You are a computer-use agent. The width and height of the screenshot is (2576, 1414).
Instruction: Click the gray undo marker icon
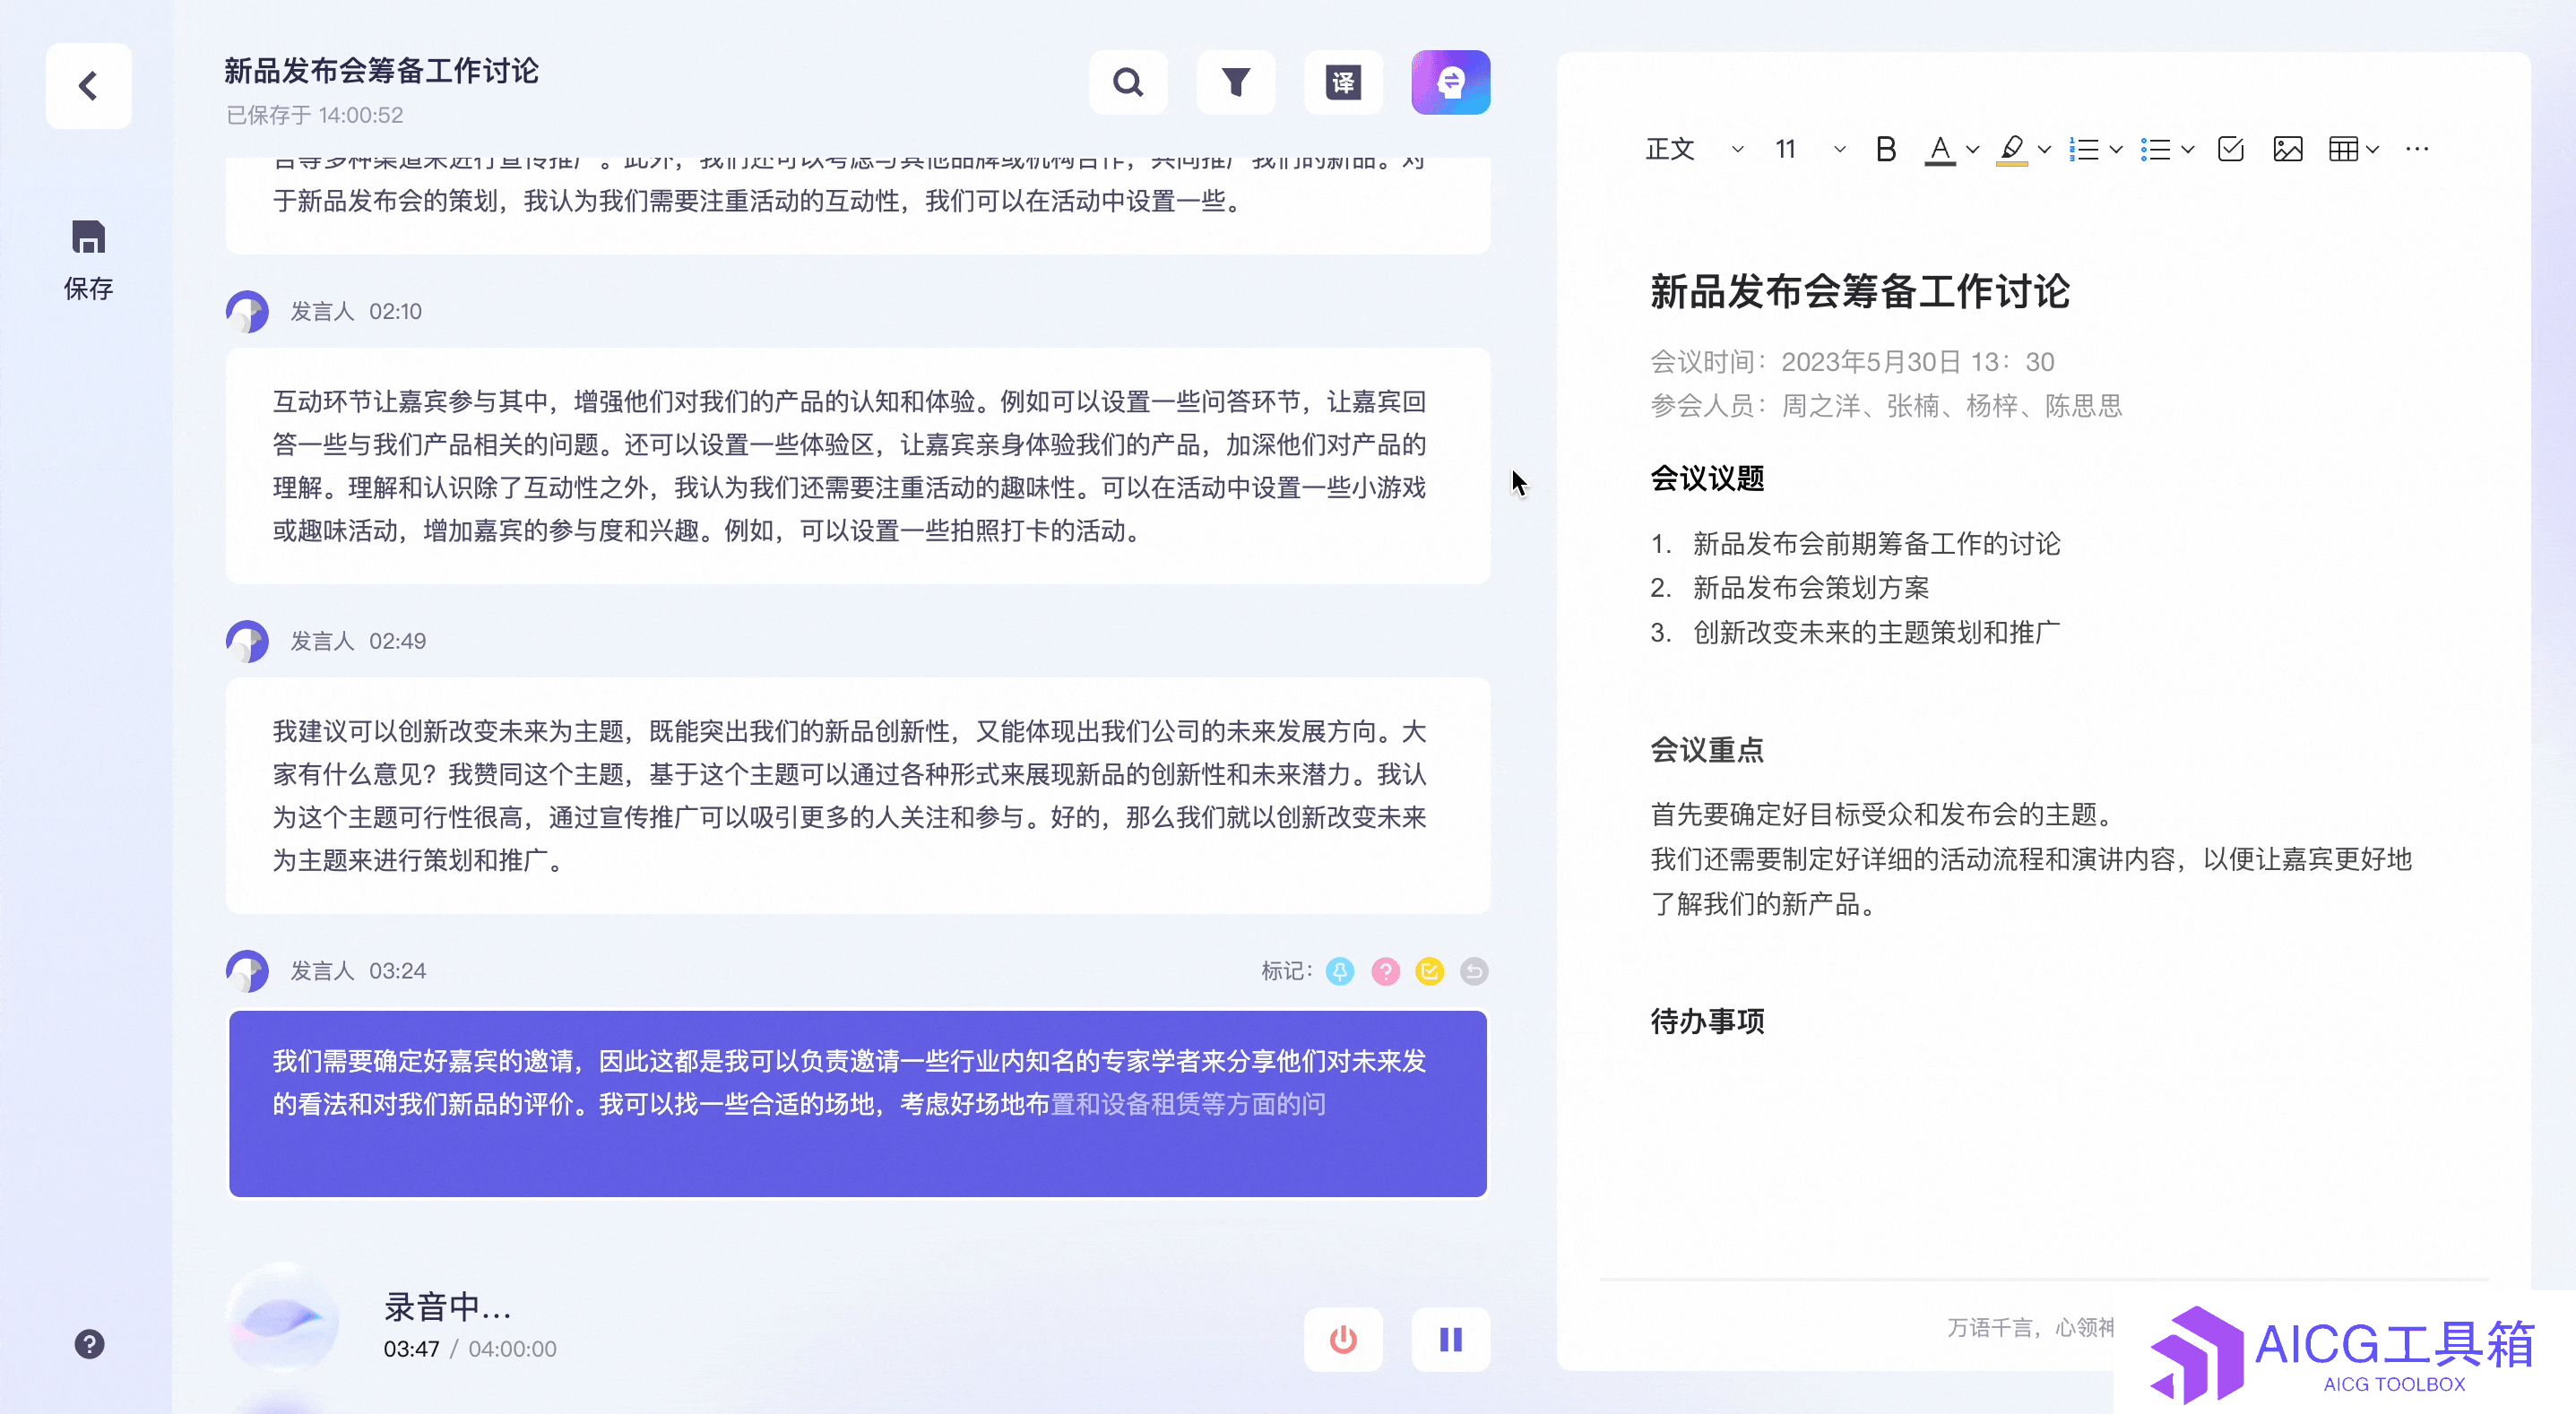[x=1474, y=971]
